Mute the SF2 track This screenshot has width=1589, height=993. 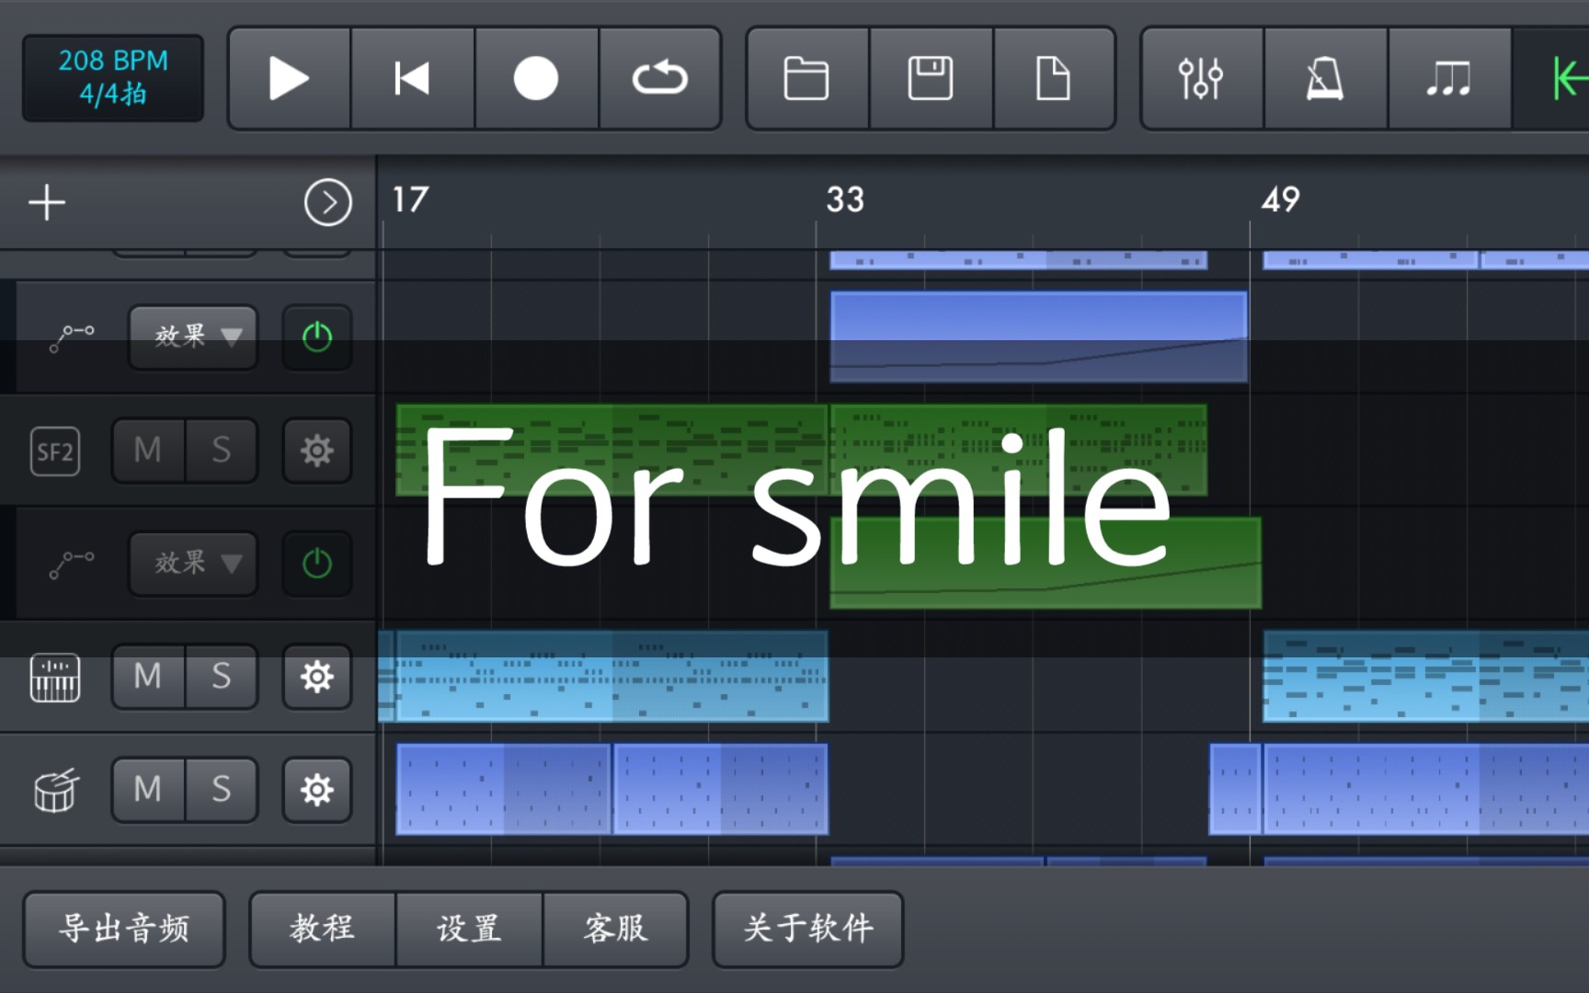click(x=148, y=451)
